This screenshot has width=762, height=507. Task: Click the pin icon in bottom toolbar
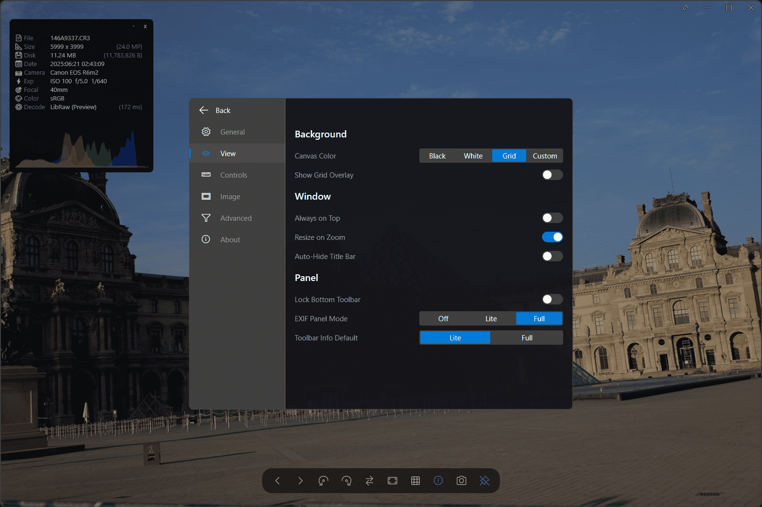click(x=485, y=481)
